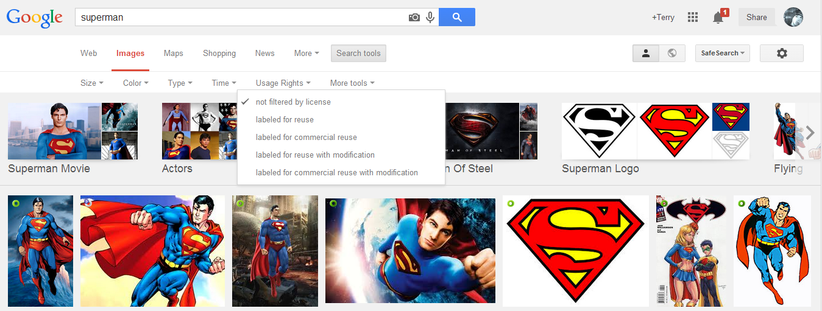Viewport: 822px width, 311px height.
Task: Select the personal results person icon
Action: [646, 54]
